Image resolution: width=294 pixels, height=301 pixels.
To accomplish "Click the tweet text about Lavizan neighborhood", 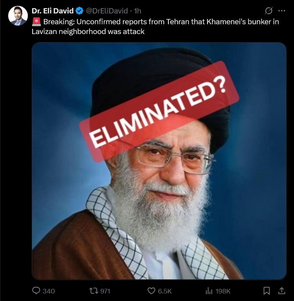I will (x=155, y=27).
